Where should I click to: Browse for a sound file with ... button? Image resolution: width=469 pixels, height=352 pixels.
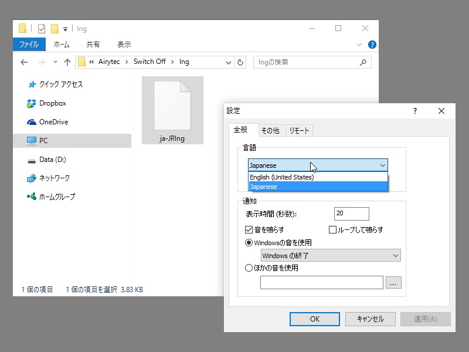click(x=393, y=282)
